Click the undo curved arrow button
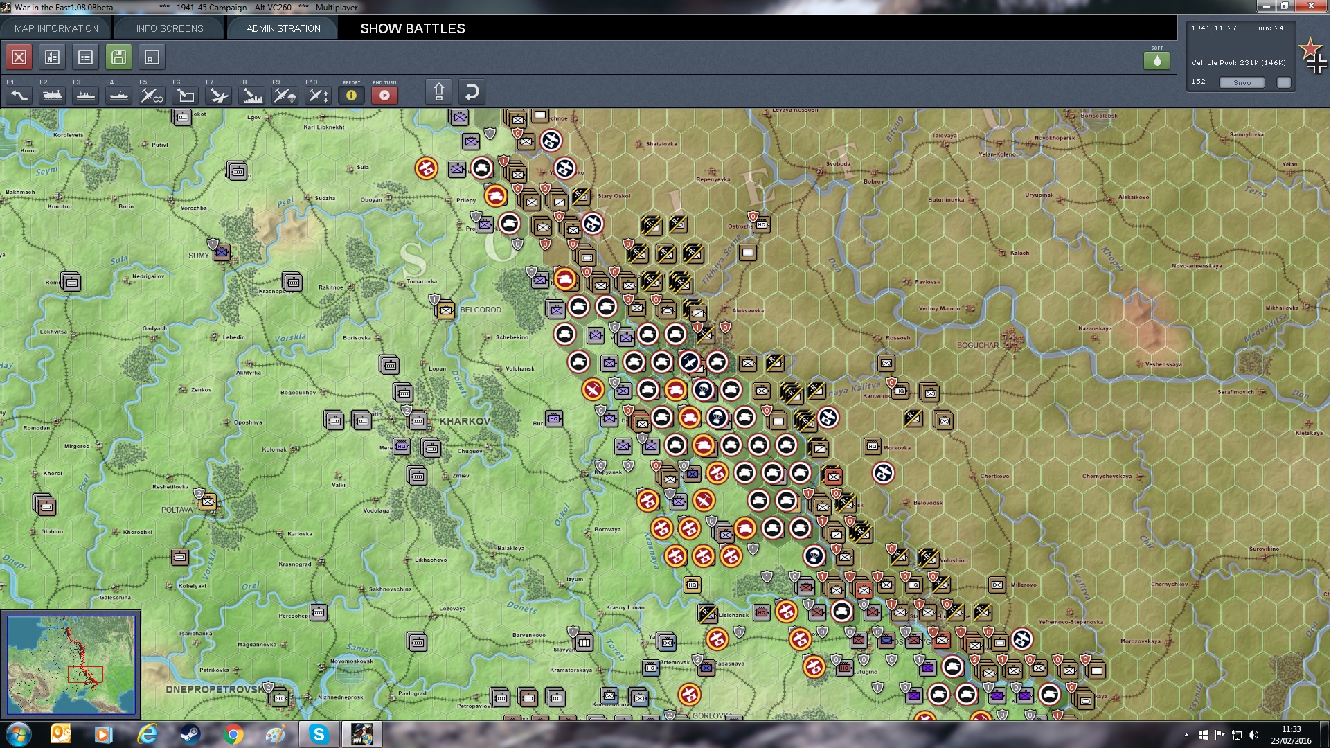Image resolution: width=1340 pixels, height=748 pixels. (472, 92)
